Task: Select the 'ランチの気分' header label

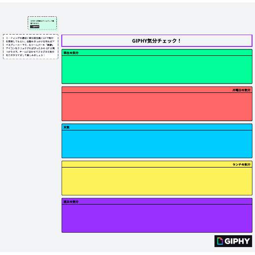Action: pos(242,165)
